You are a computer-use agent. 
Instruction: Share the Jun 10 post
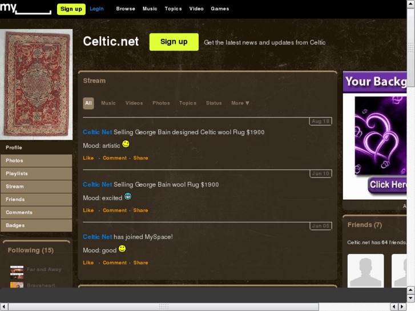click(x=140, y=211)
